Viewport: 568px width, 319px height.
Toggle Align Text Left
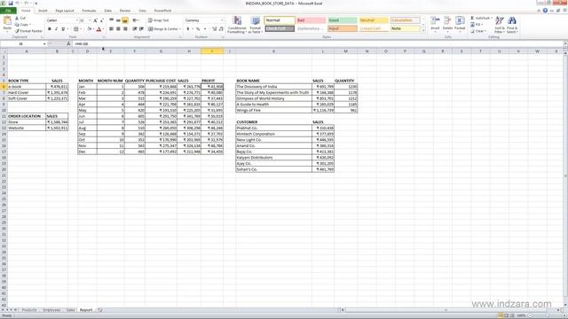(111, 29)
